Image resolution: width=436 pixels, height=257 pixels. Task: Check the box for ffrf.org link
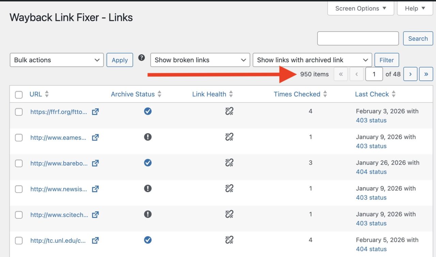pyautogui.click(x=19, y=112)
